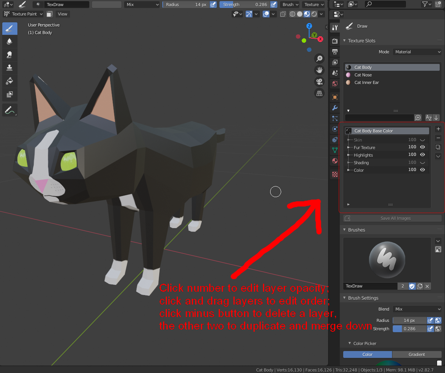The height and width of the screenshot is (373, 445).
Task: Toggle camera view icon
Action: pyautogui.click(x=319, y=82)
